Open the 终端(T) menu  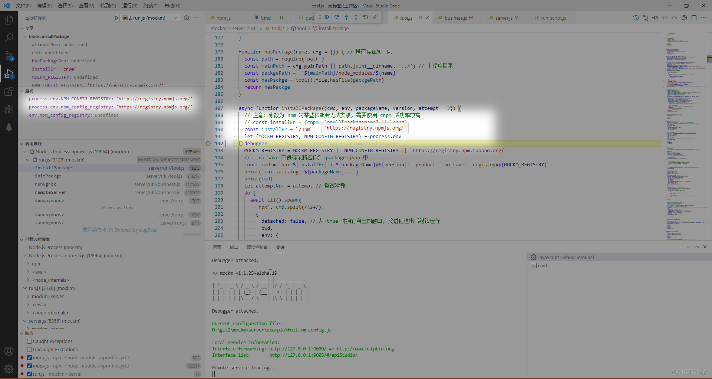tap(151, 6)
